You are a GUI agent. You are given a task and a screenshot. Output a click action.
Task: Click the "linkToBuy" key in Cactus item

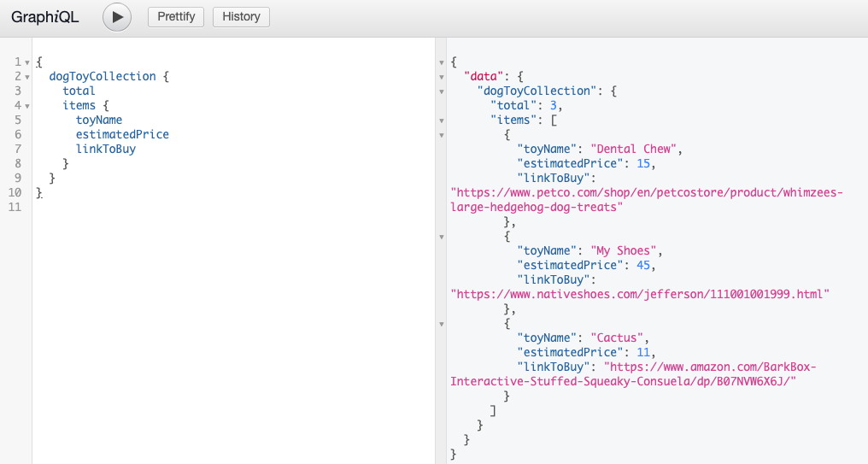554,367
